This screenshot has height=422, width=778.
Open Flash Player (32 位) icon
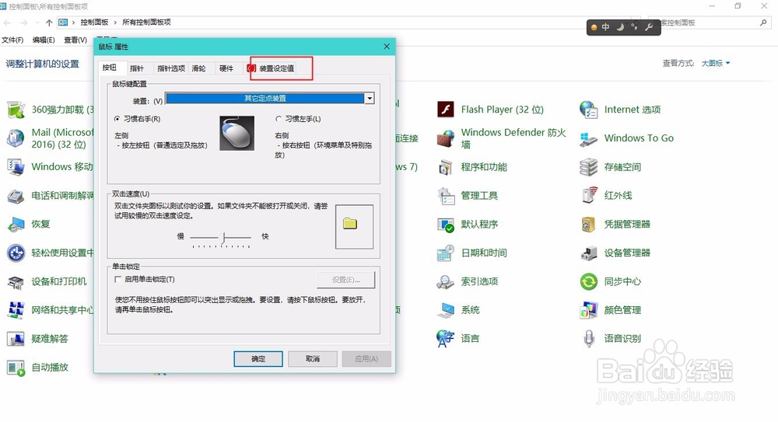(x=446, y=109)
